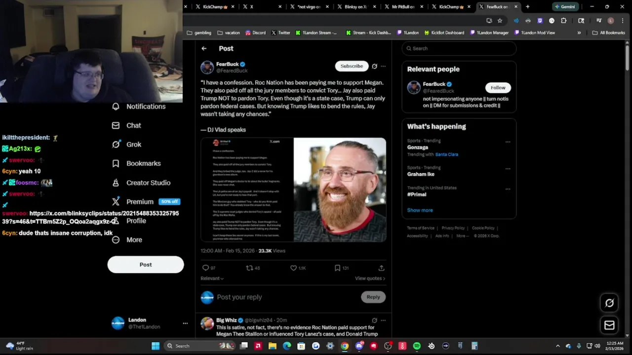This screenshot has height=355, width=632.
Task: Open a new browser tab
Action: 527,7
